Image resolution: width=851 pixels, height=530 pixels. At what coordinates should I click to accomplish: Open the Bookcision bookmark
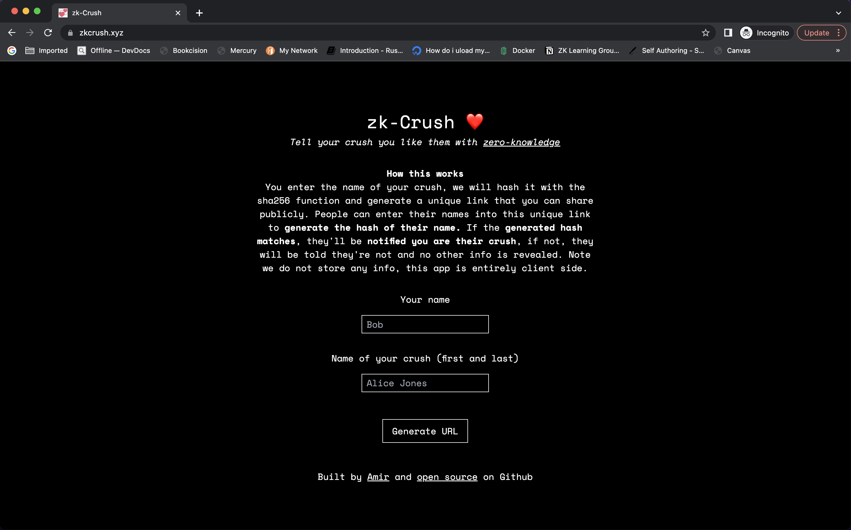184,50
